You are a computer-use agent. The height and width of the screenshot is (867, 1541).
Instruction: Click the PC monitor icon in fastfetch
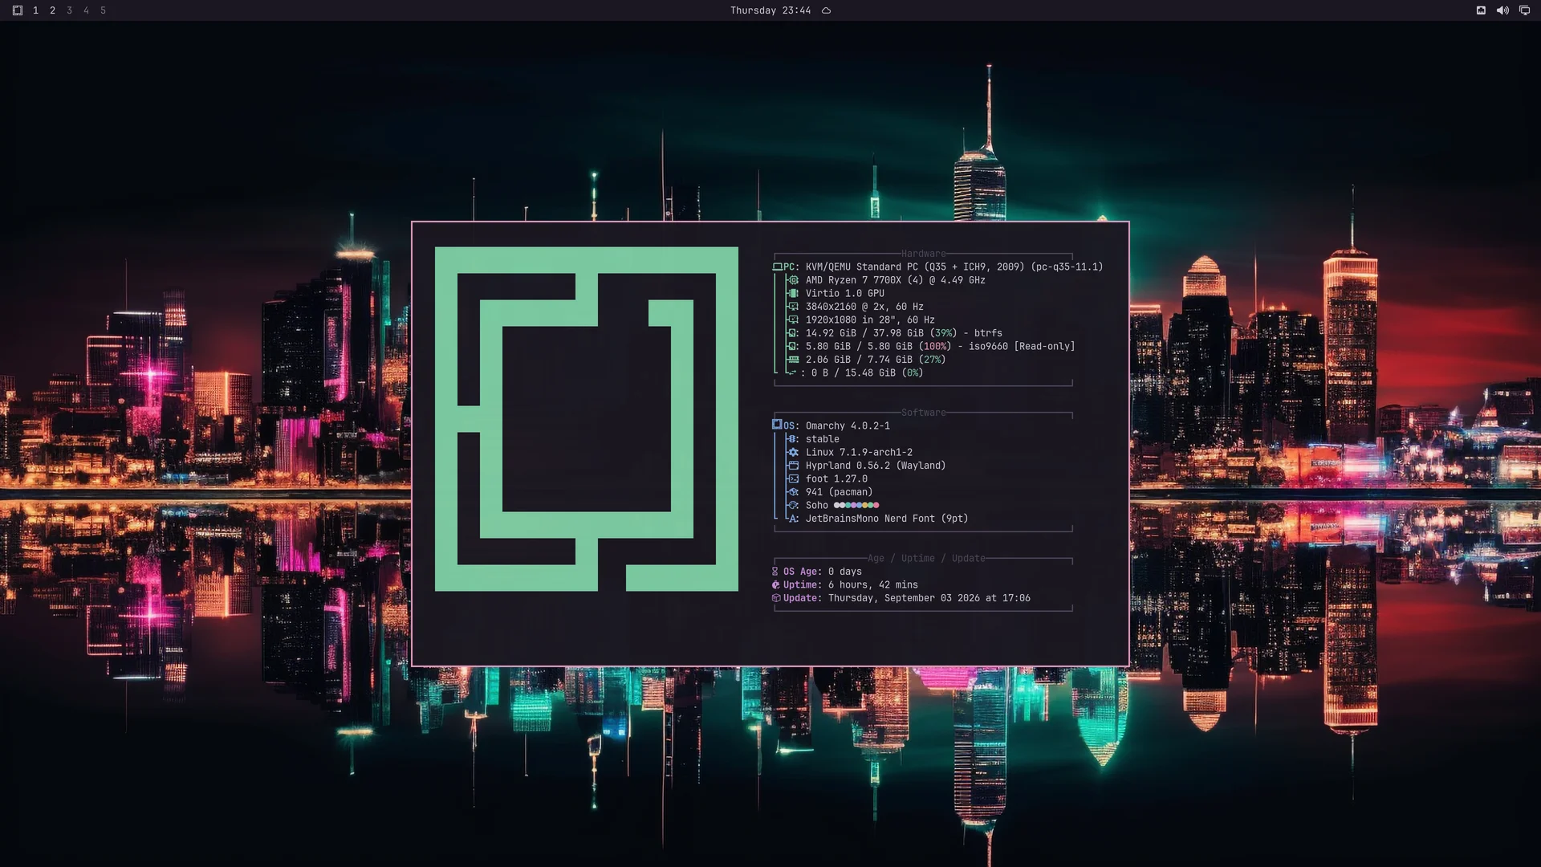tap(777, 267)
